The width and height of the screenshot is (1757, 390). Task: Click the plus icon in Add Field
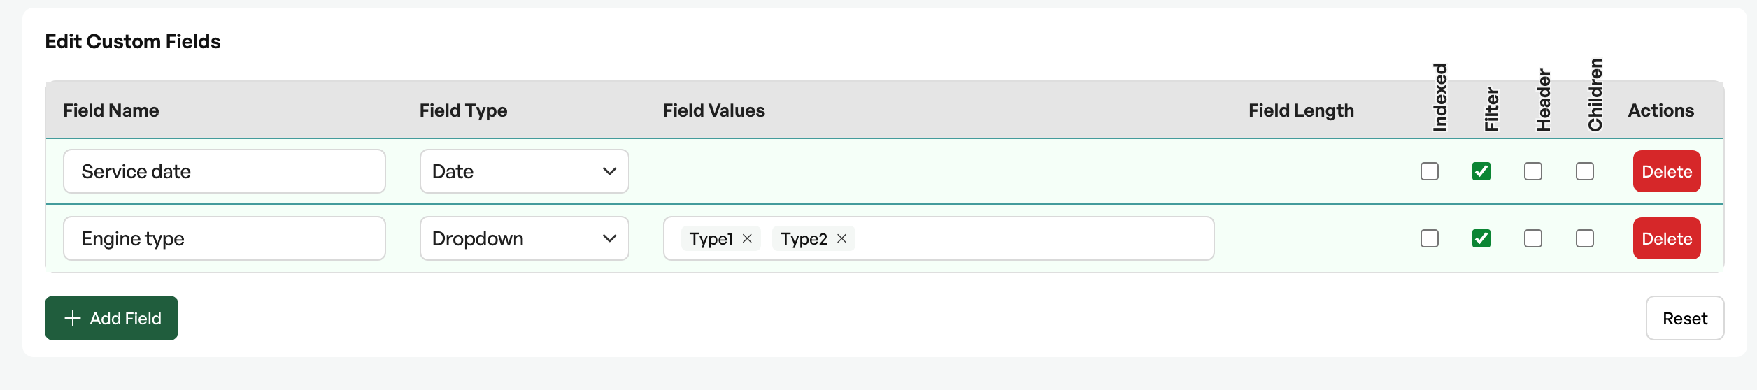click(x=73, y=318)
